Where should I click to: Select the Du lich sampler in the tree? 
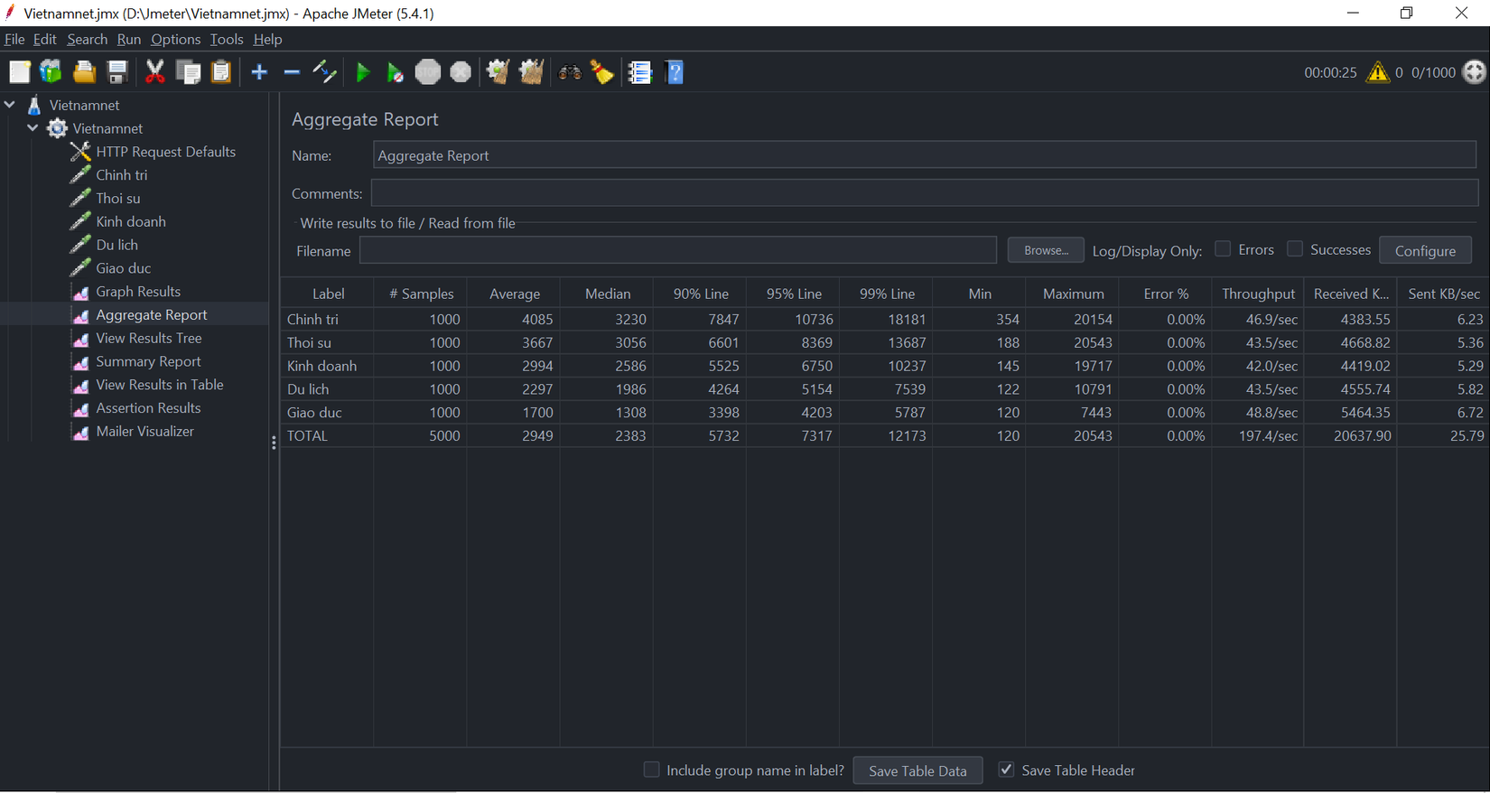(116, 245)
